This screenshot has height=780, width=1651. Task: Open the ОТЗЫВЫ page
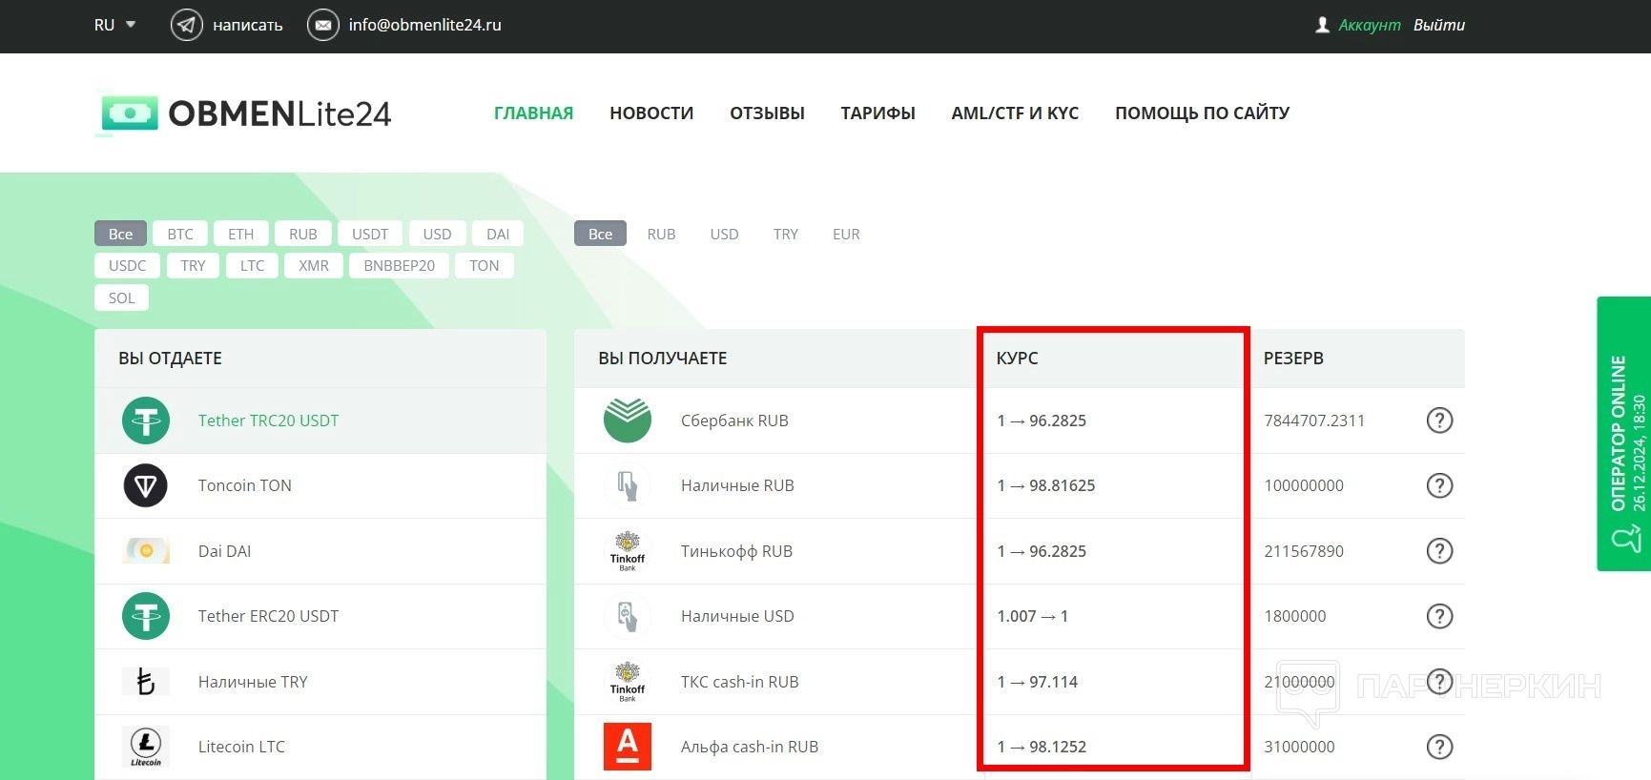point(768,113)
